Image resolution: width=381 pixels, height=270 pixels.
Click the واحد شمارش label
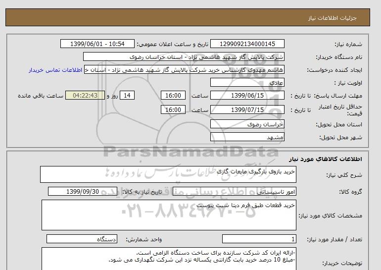coord(143,240)
